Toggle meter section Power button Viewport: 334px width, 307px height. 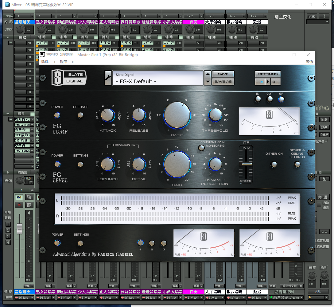57,243
